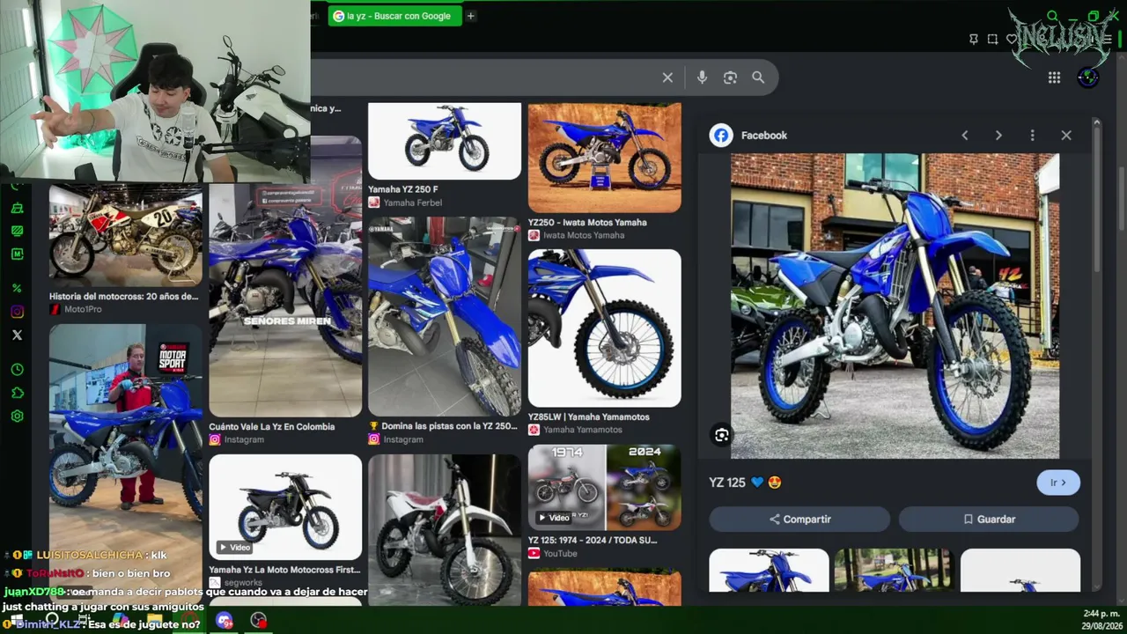Open Google Lens image search
The width and height of the screenshot is (1127, 634).
coord(730,77)
